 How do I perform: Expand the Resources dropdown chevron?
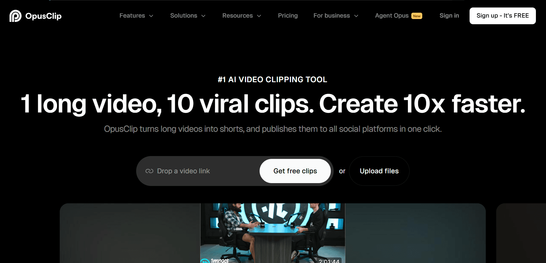(x=259, y=16)
